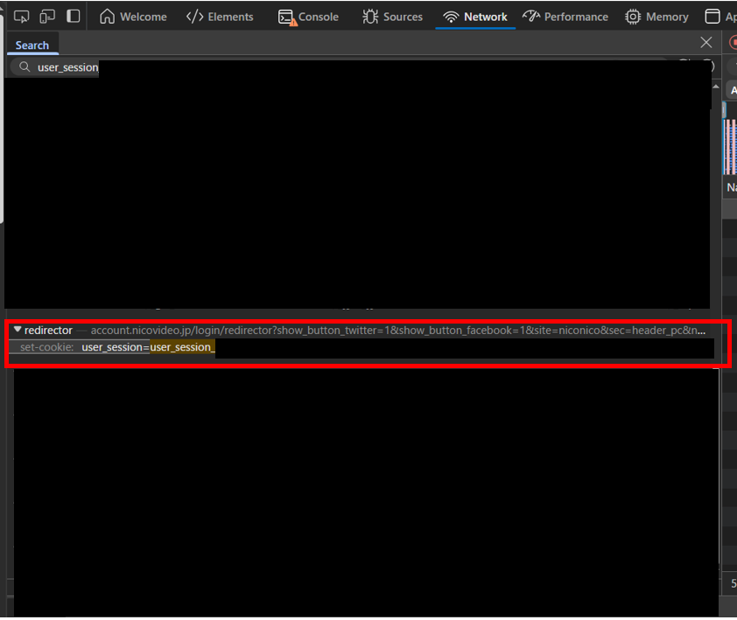Close the Search panel
The height and width of the screenshot is (620, 737).
pyautogui.click(x=706, y=43)
